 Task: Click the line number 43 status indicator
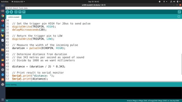(x=7, y=101)
